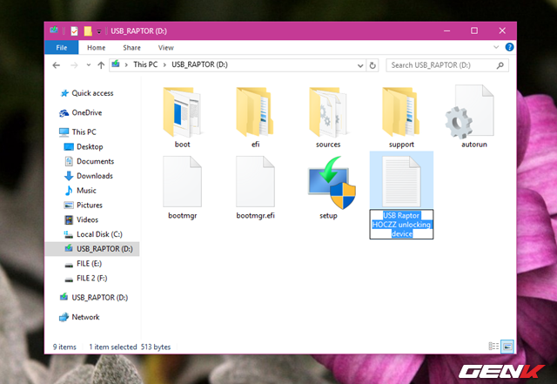Open the Home ribbon tab
The height and width of the screenshot is (384, 557).
point(97,48)
